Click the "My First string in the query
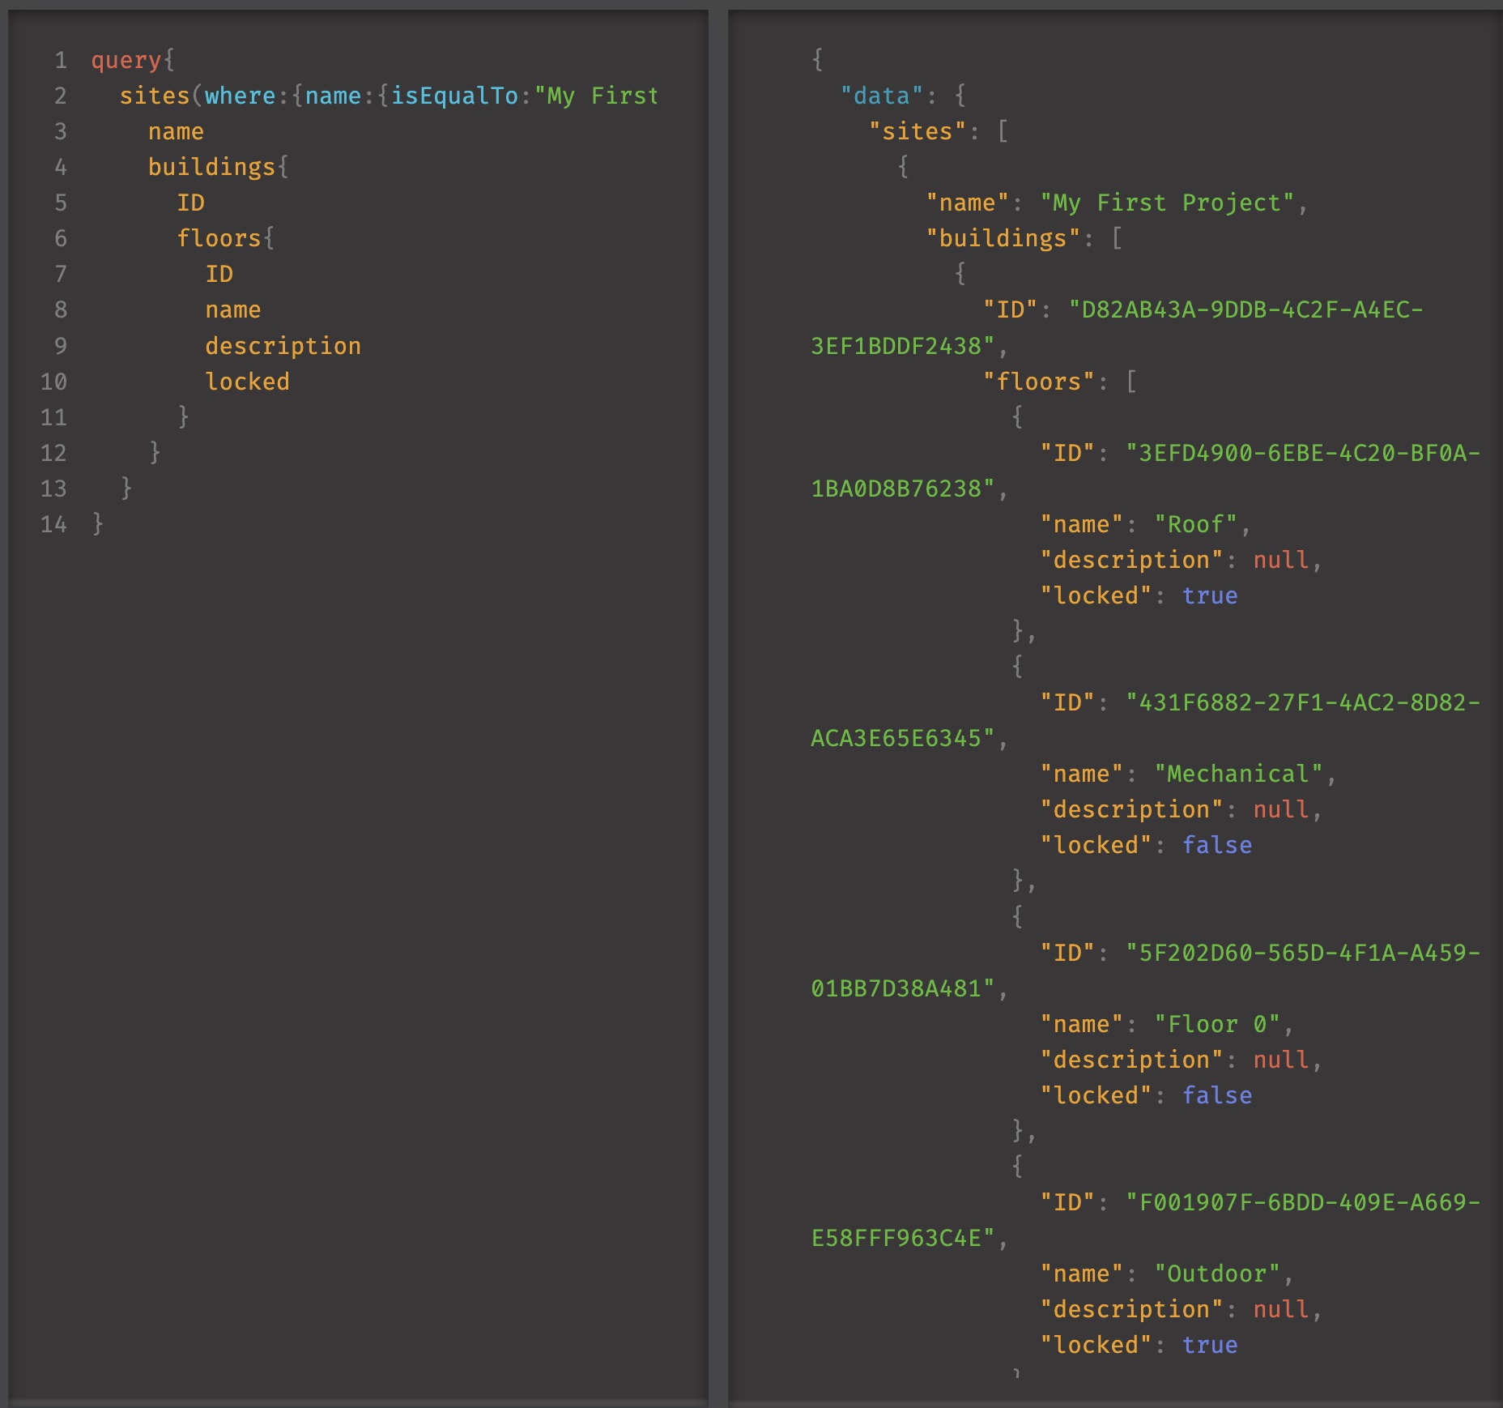 [x=596, y=96]
